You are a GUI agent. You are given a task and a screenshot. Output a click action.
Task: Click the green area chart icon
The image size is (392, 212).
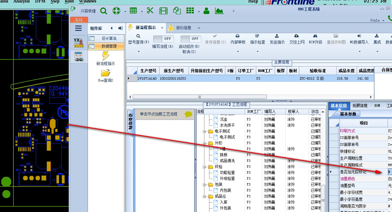[x=219, y=11]
